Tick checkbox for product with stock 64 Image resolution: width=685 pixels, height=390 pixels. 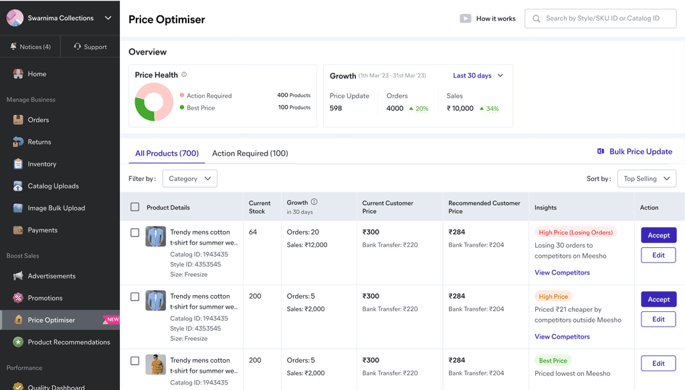point(135,232)
